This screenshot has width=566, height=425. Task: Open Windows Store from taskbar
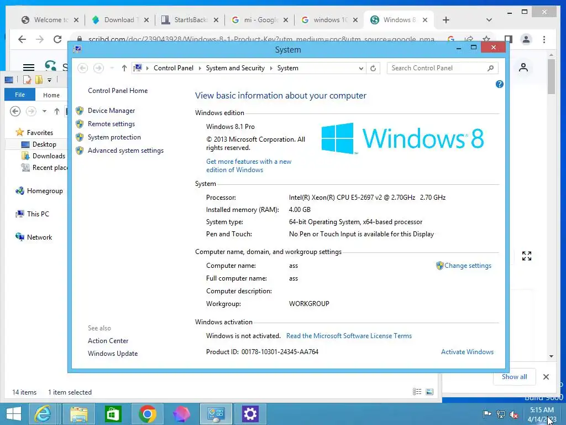point(113,414)
